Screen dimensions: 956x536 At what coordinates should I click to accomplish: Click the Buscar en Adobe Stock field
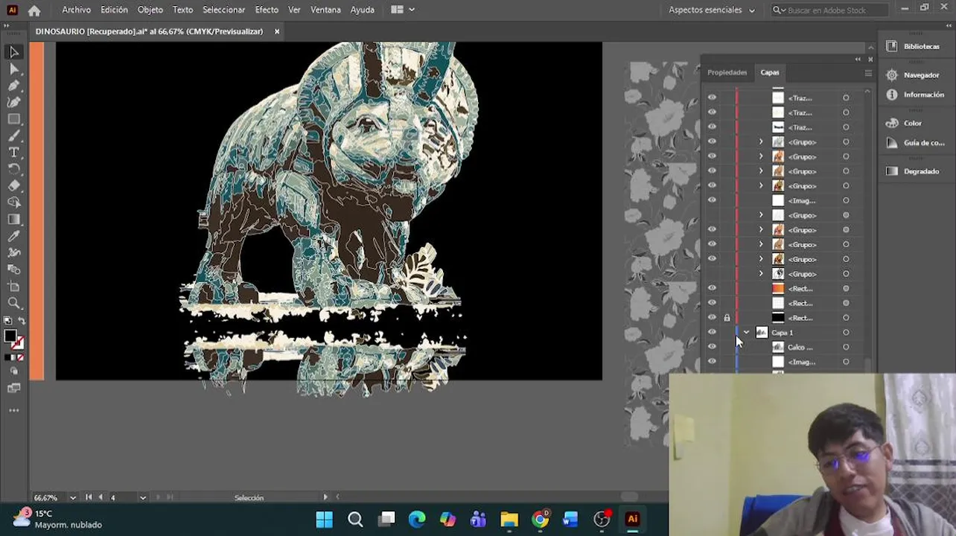tap(831, 10)
